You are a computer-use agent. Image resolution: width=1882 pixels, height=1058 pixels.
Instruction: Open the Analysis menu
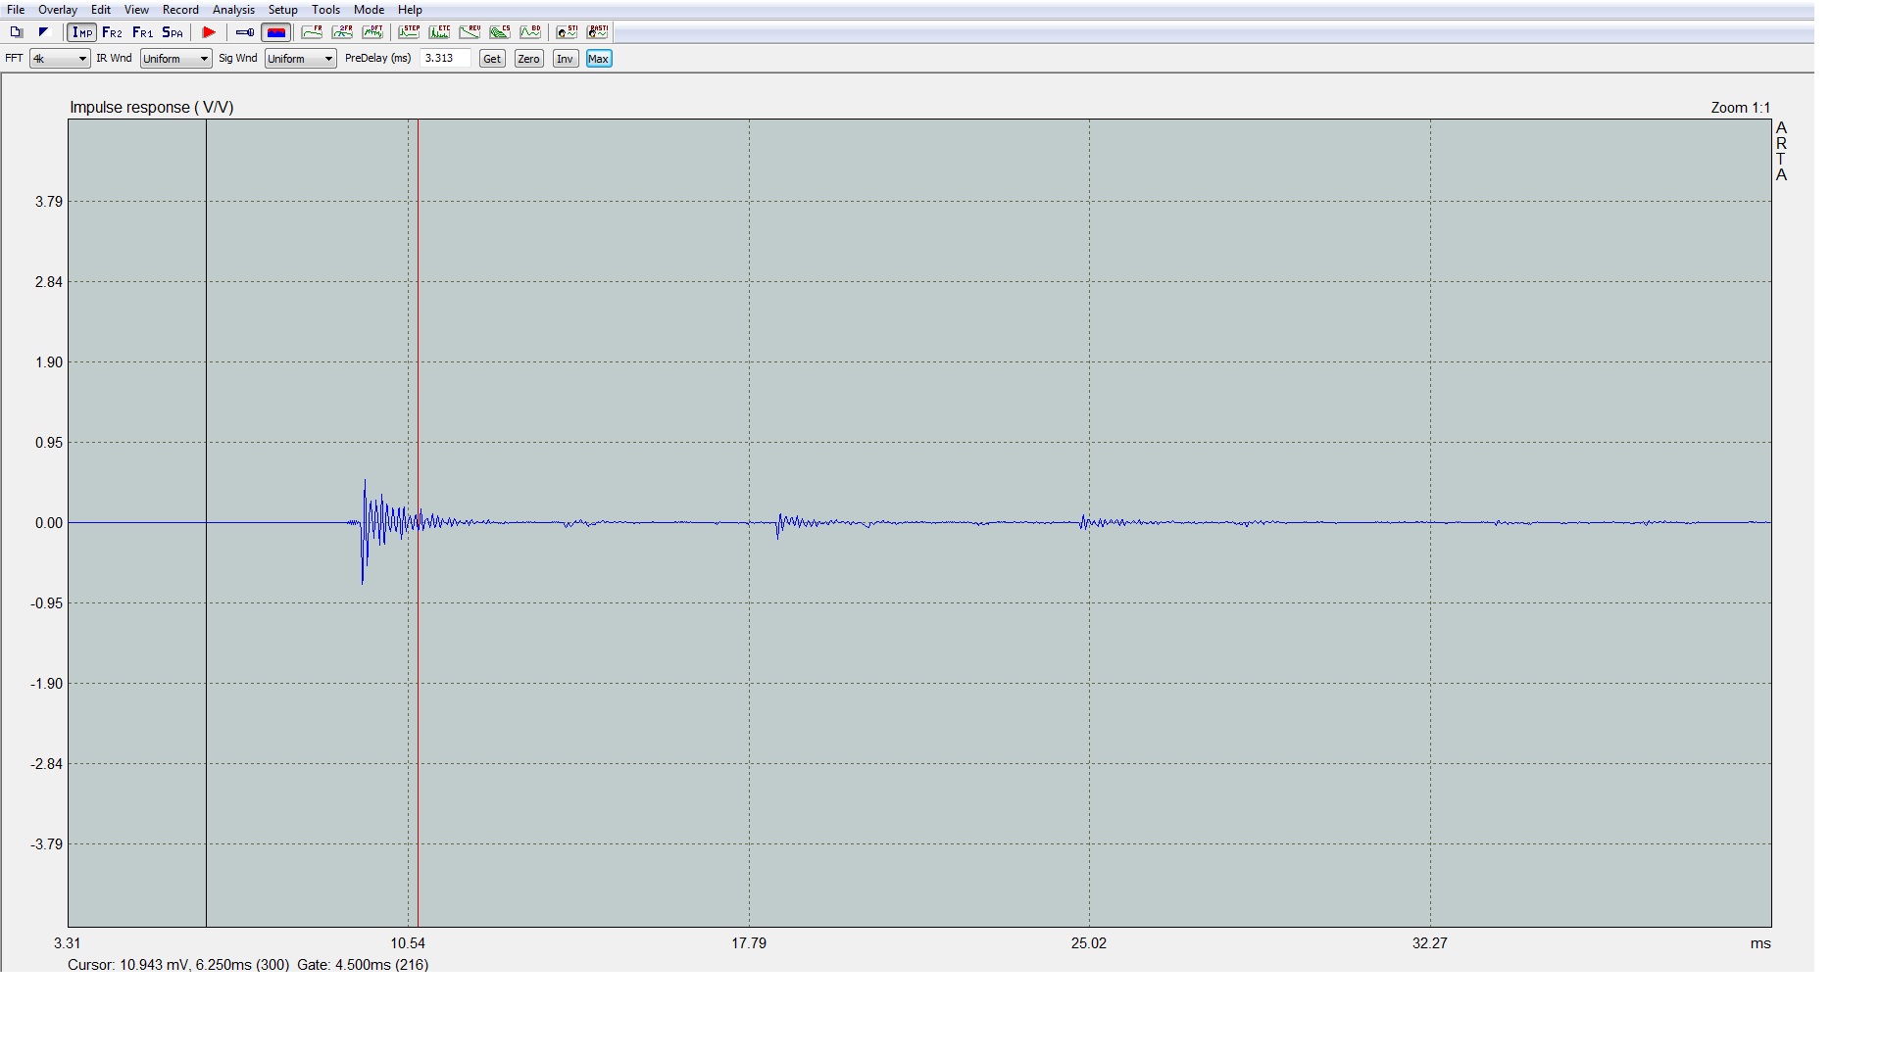[233, 10]
